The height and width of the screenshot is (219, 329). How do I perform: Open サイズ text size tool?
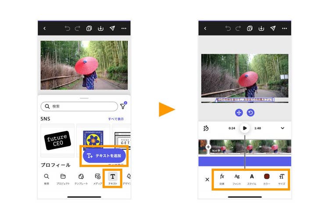click(x=282, y=179)
